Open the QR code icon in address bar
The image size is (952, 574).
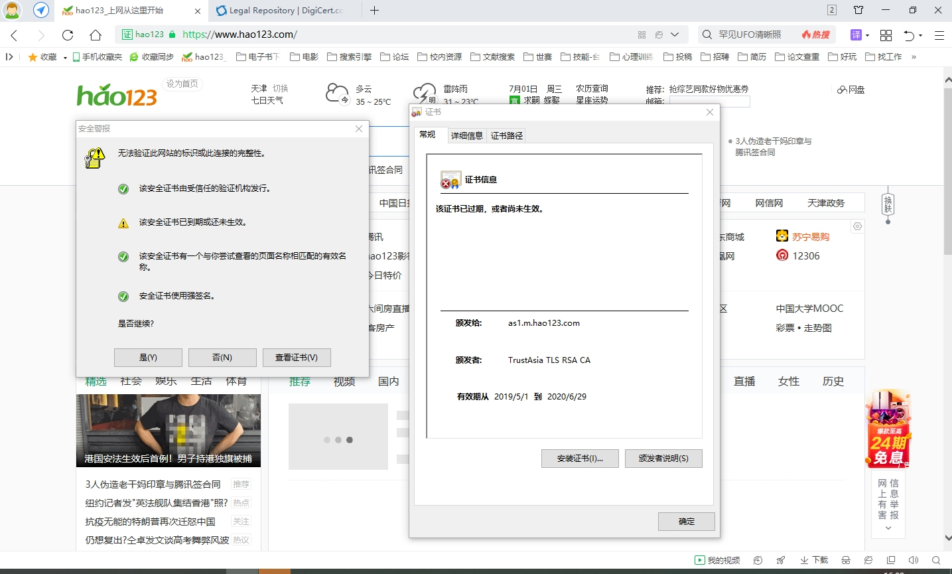[x=642, y=35]
